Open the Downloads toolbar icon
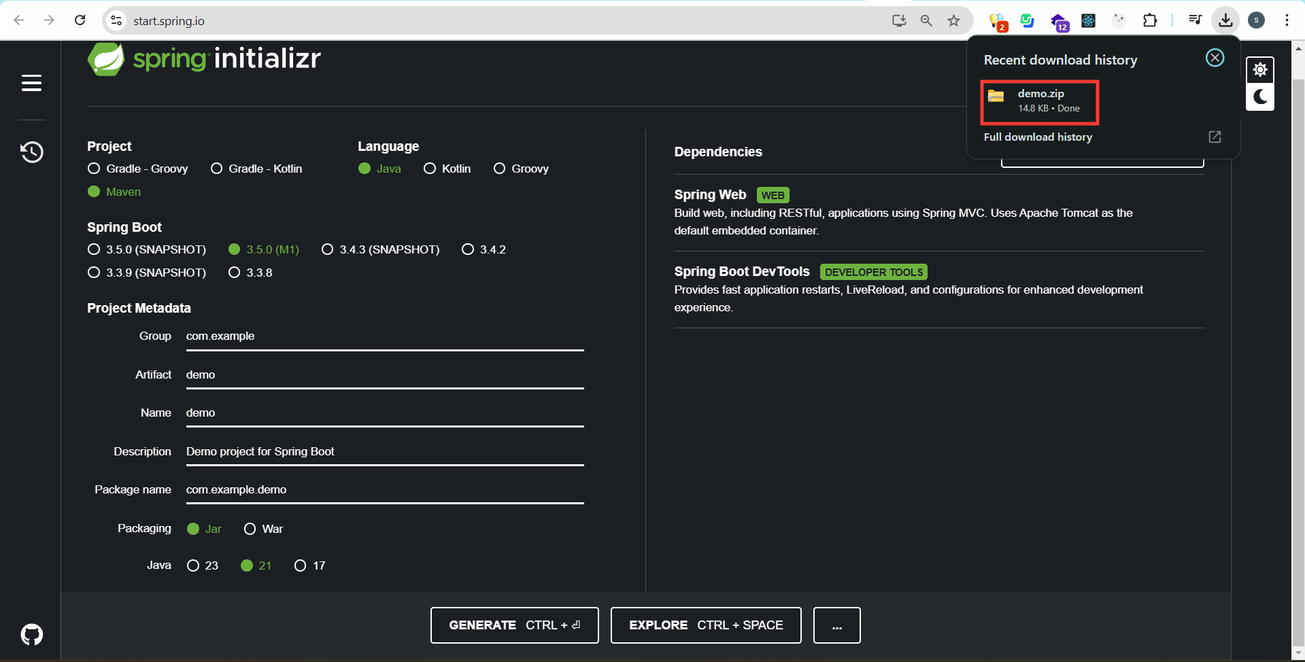The width and height of the screenshot is (1305, 662). 1225,20
